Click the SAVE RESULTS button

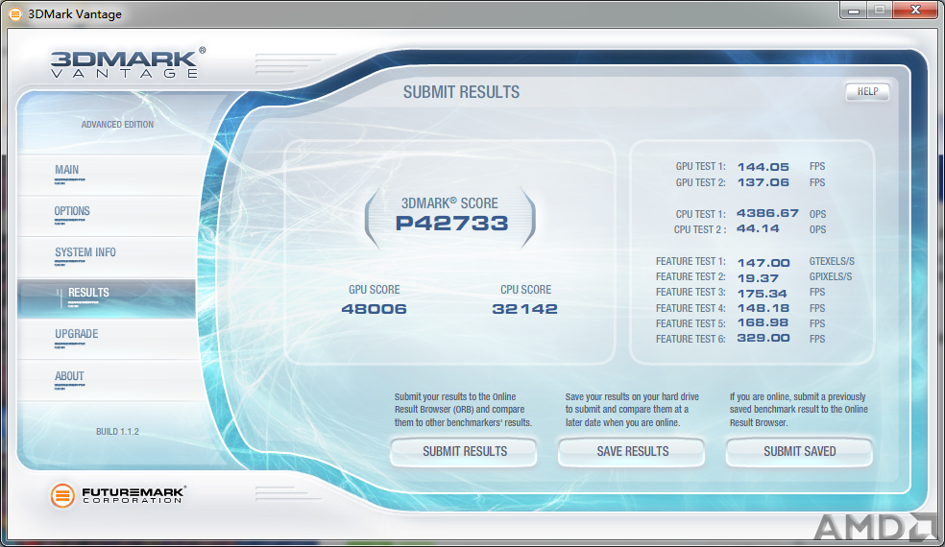[x=632, y=452]
